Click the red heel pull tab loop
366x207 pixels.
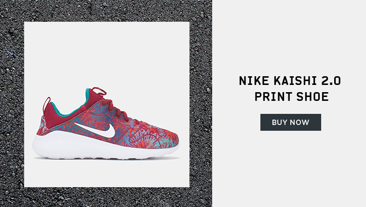tap(47, 102)
